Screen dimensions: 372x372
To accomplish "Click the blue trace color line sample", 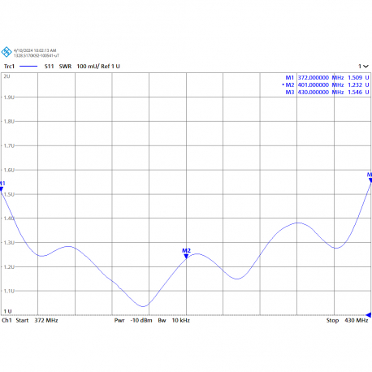I will click(x=28, y=67).
